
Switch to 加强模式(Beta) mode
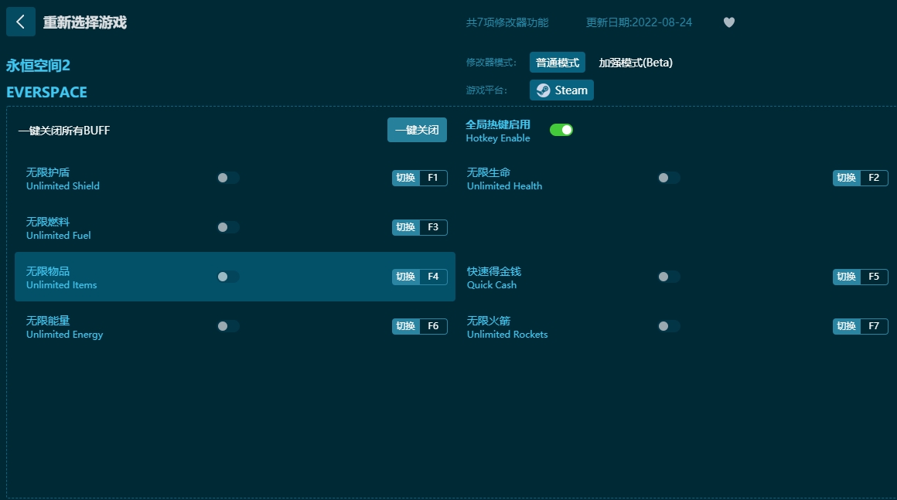pyautogui.click(x=636, y=63)
